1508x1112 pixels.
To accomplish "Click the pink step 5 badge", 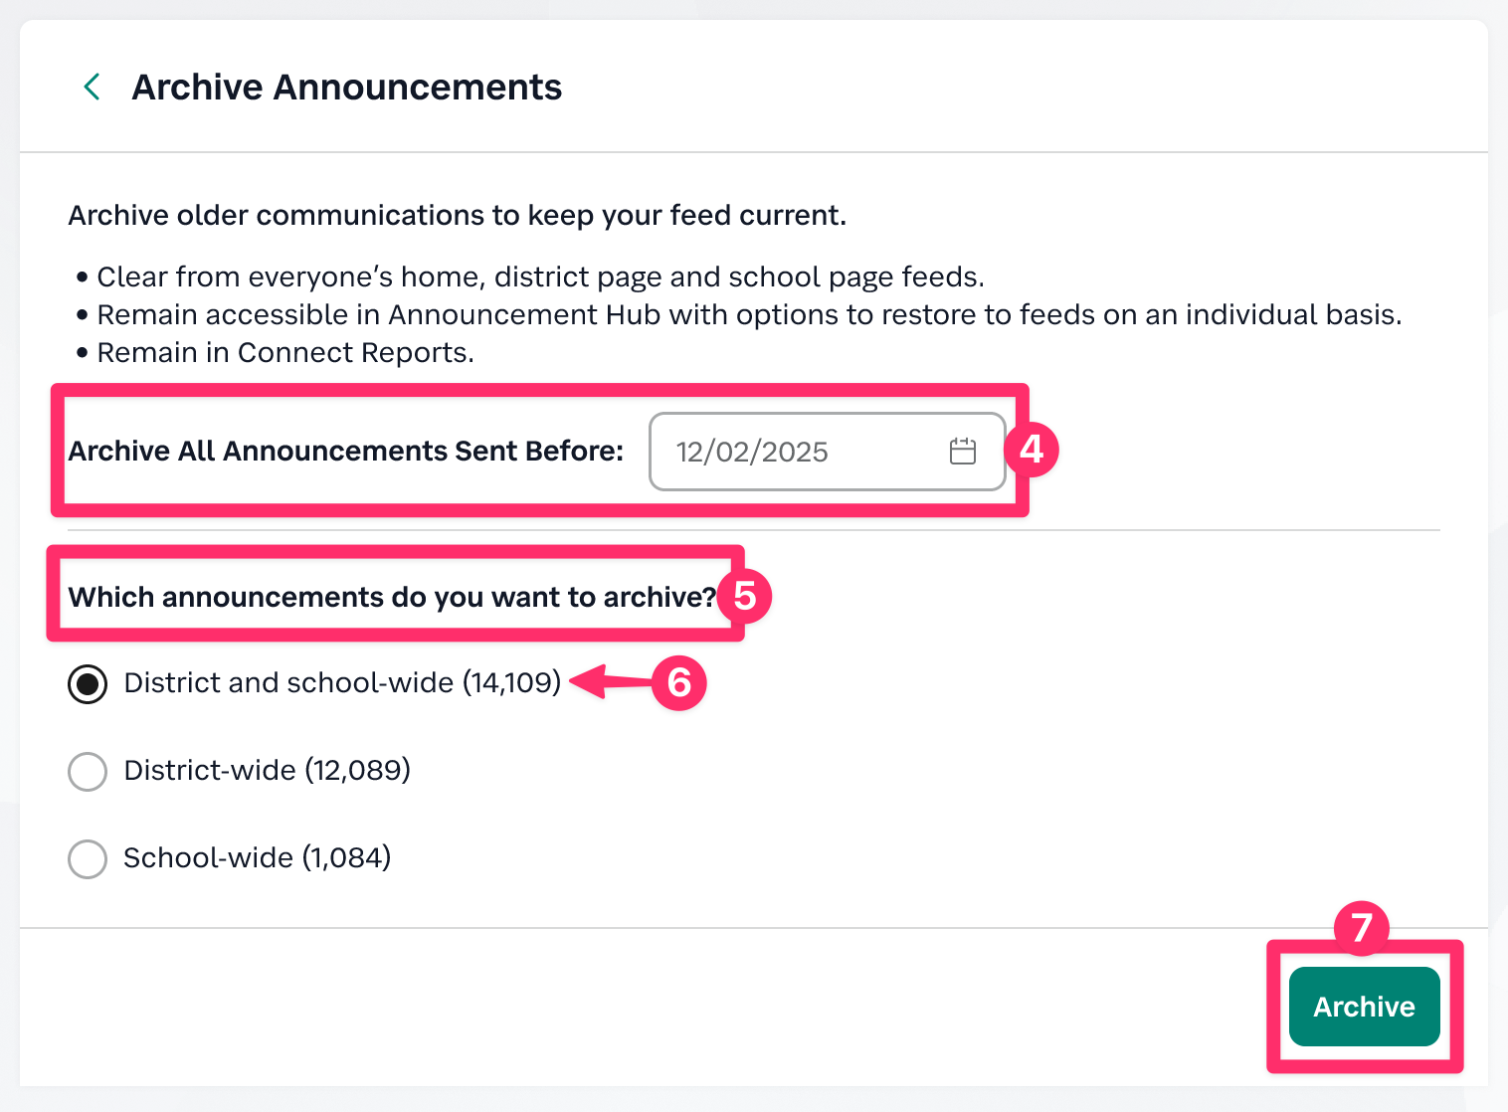I will (744, 597).
